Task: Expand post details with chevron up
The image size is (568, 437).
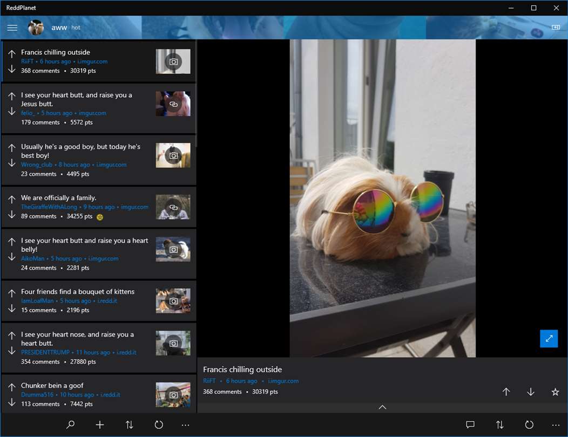Action: 382,407
